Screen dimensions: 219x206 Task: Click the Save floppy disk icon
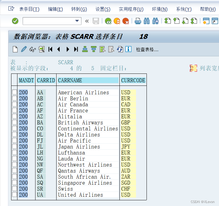(96, 21)
